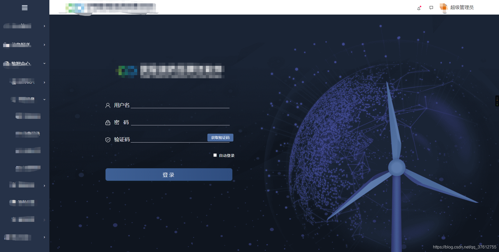
Task: Click the 密码 input field
Action: [180, 122]
